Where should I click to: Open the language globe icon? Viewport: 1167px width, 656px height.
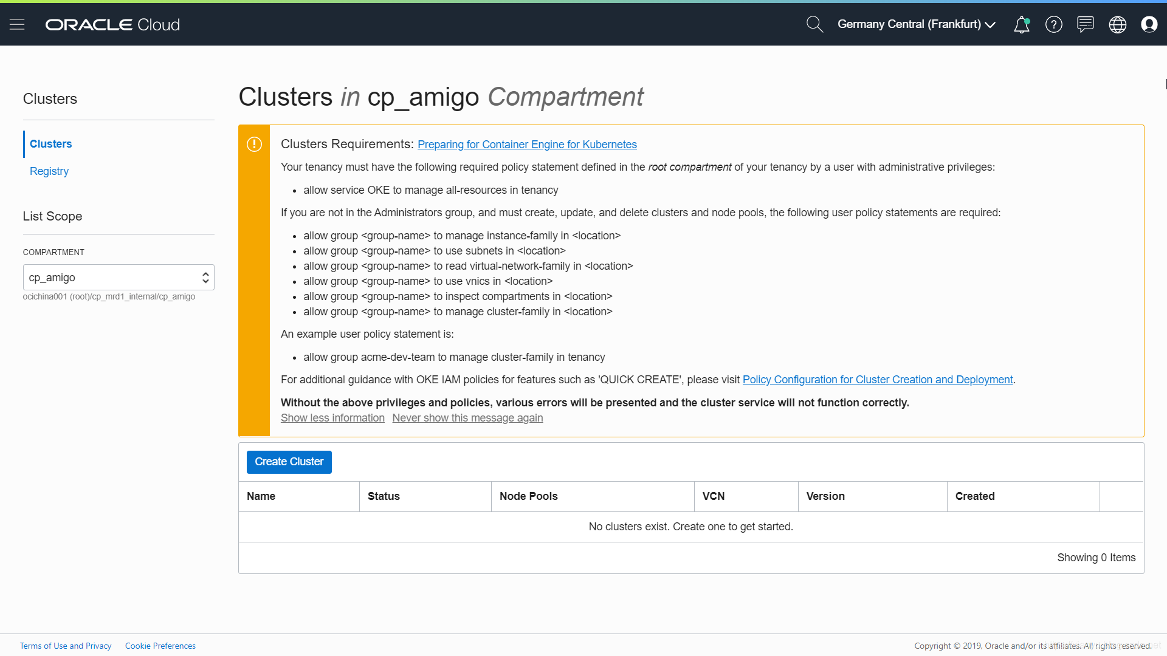click(x=1117, y=24)
